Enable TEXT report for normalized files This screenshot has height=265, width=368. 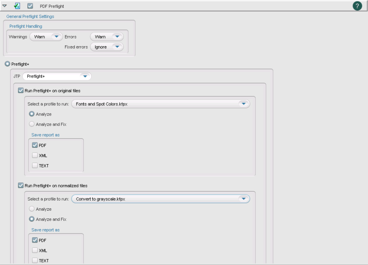click(x=35, y=261)
